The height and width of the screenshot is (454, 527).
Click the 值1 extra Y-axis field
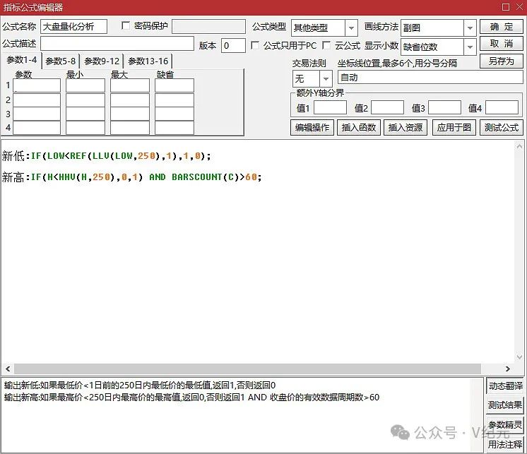330,107
